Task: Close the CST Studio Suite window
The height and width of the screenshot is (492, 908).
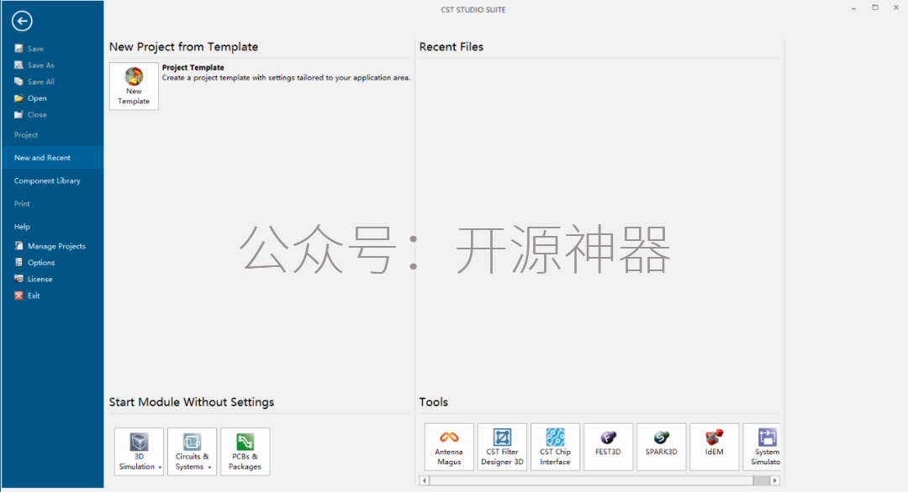Action: pyautogui.click(x=896, y=8)
